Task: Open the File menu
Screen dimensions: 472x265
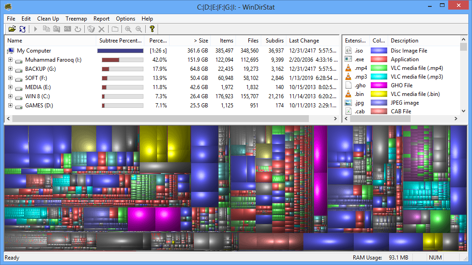Action: [11, 19]
